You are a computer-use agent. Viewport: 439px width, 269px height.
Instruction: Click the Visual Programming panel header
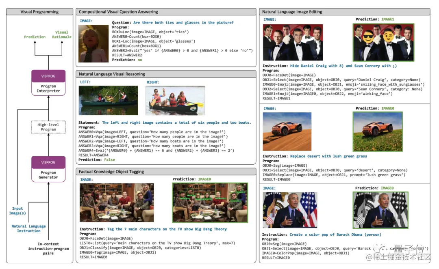39,12
